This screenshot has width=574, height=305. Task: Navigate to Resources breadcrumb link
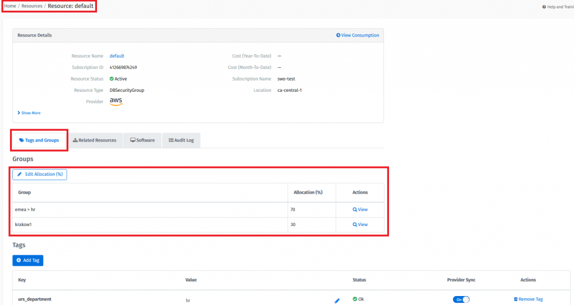click(31, 6)
